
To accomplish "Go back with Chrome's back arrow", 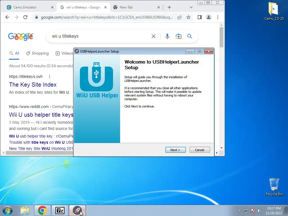I will click(x=7, y=17).
